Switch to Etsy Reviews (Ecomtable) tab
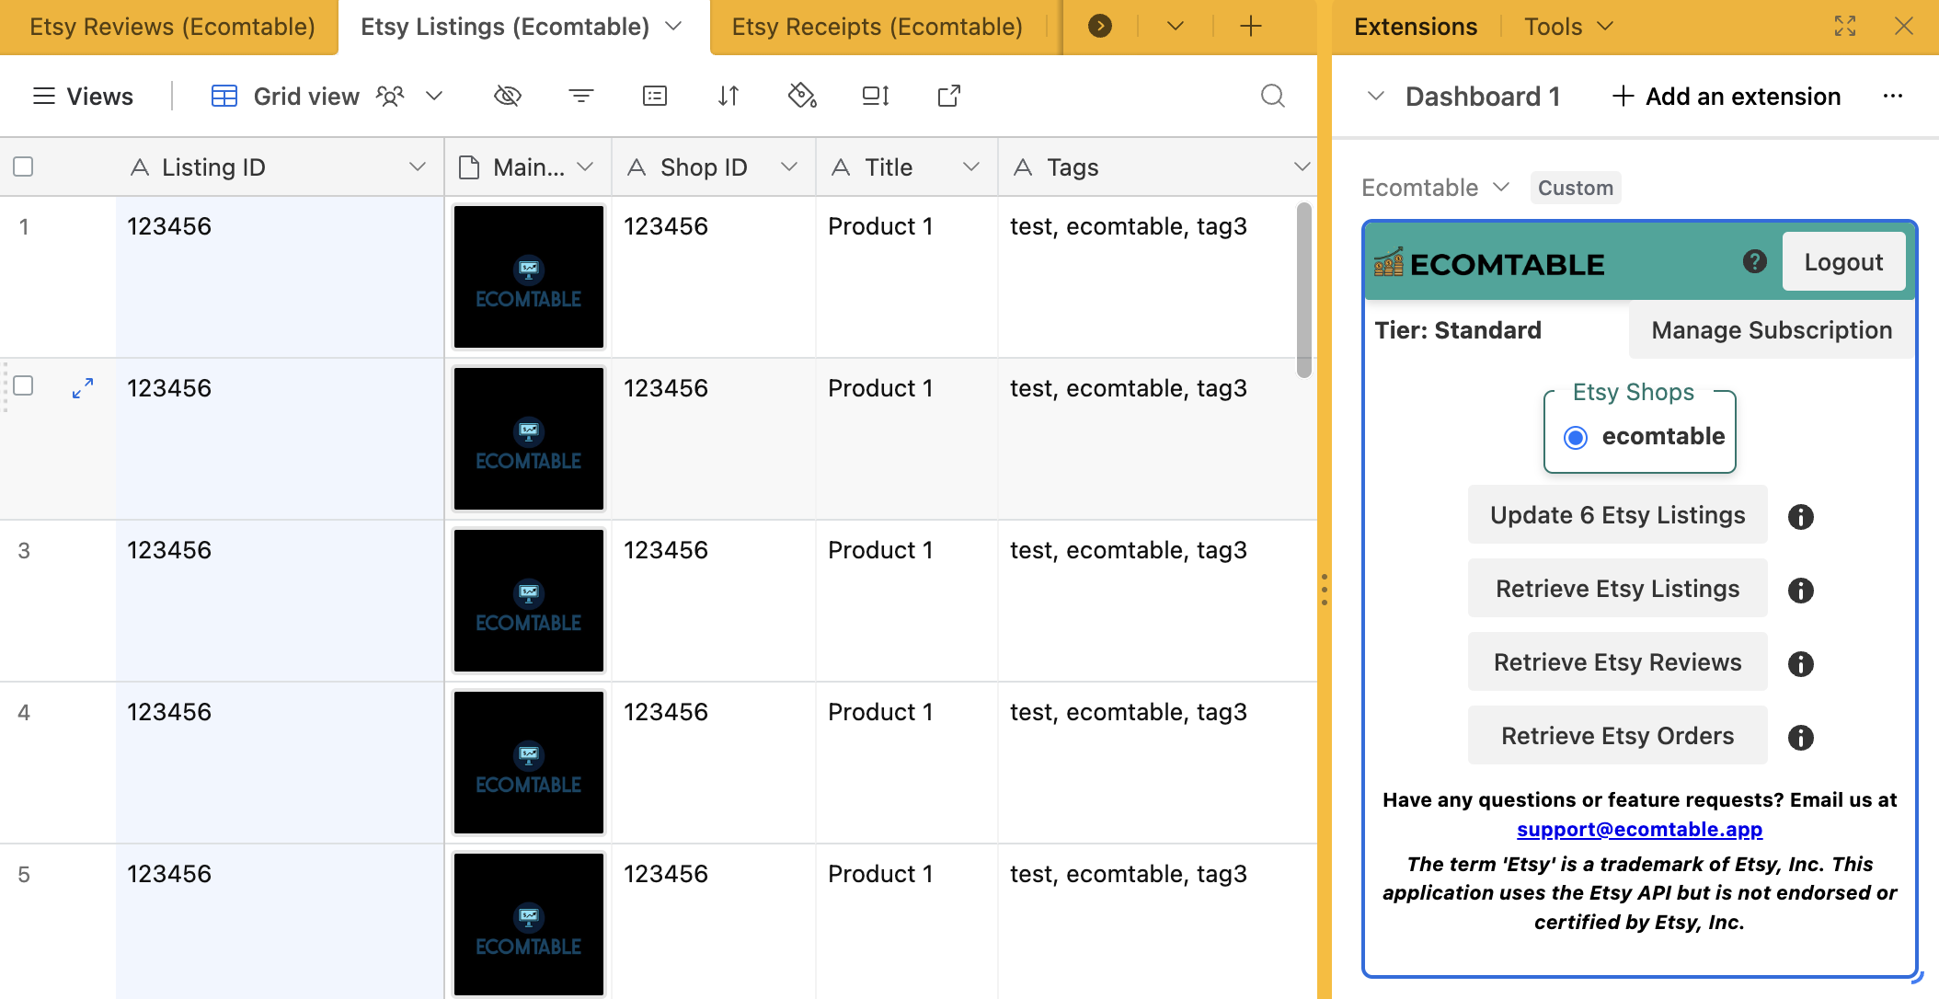 click(x=172, y=26)
